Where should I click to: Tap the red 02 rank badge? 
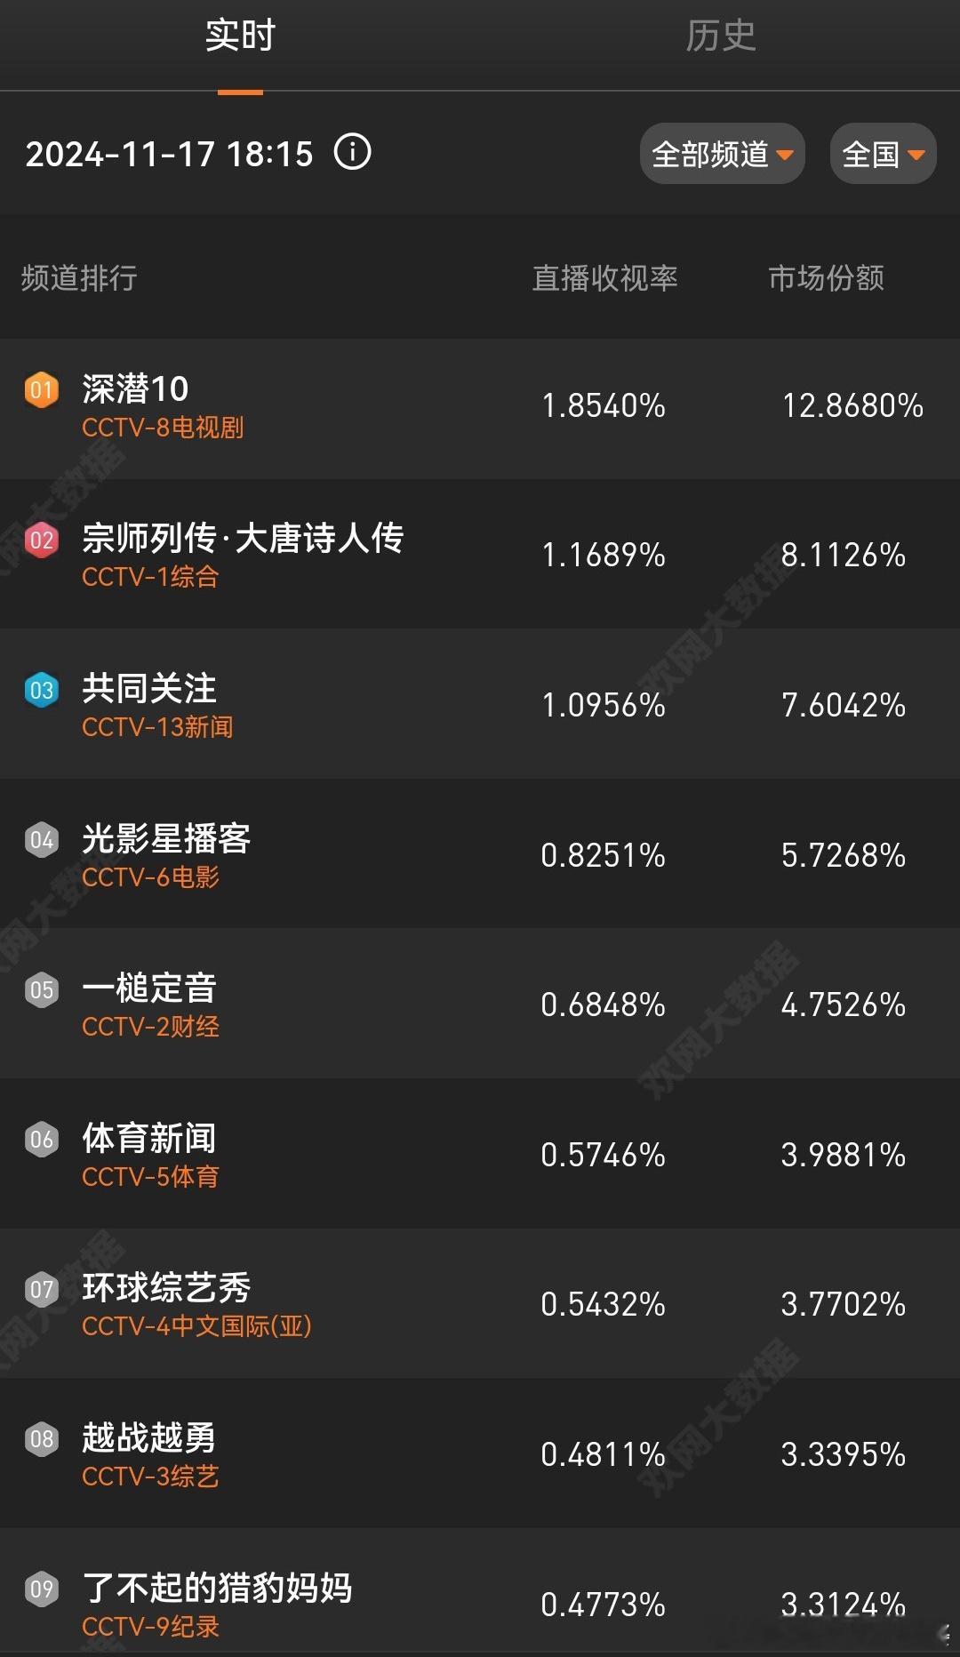point(42,540)
